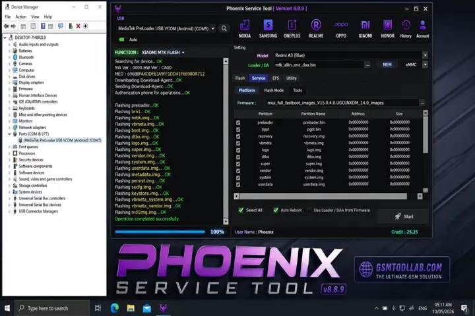Expand Universal Serial Bus controllers node
This screenshot has height=316, width=475.
click(9, 199)
